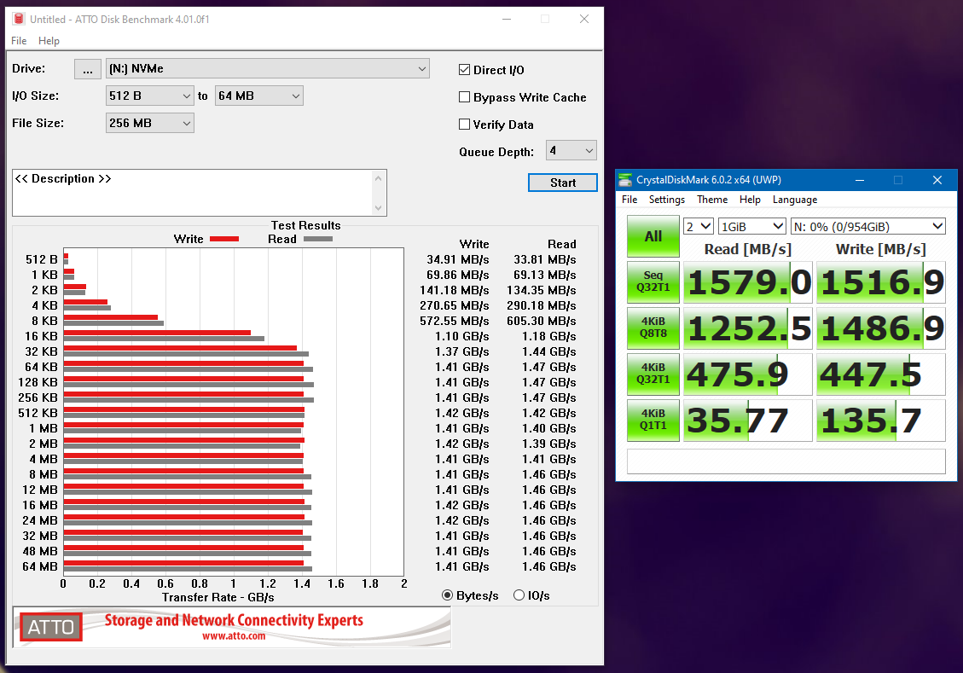Disable the Direct I/O option
963x673 pixels.
point(465,70)
